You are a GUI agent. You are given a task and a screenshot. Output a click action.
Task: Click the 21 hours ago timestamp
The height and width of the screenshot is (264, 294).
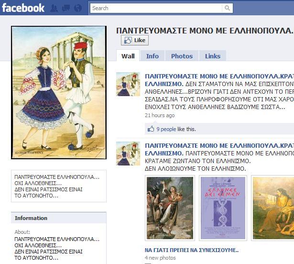pos(160,115)
